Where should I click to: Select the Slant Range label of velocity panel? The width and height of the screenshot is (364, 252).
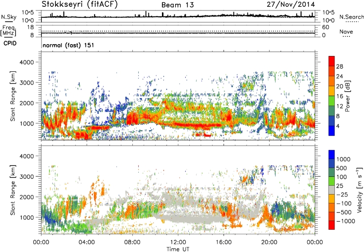pos(13,190)
